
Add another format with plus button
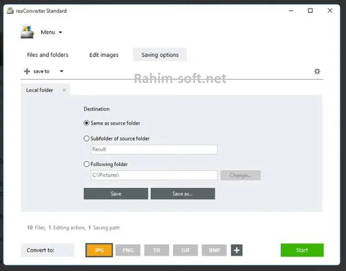[237, 250]
